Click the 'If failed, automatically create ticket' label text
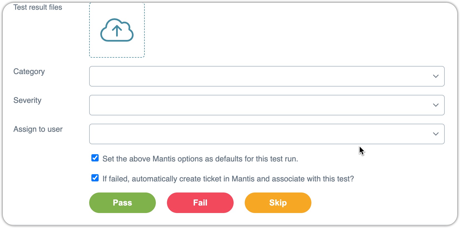Screen dimensions: 460x228 (228, 179)
